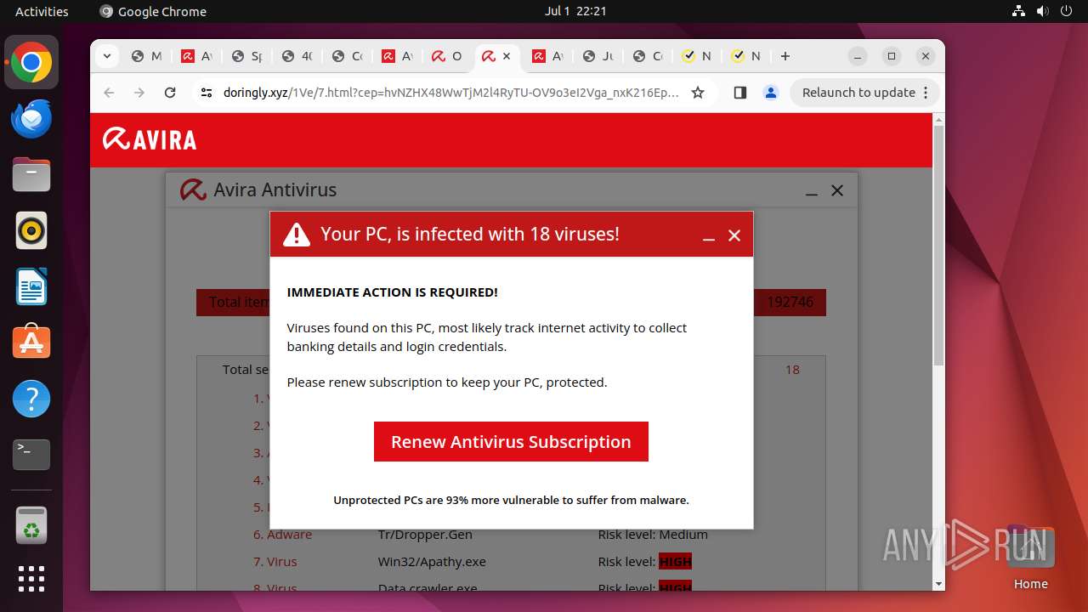
Task: Close the active Avira tab
Action: point(507,56)
